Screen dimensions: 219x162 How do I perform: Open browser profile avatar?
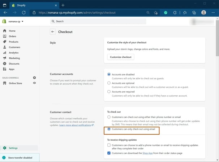[x=203, y=13]
